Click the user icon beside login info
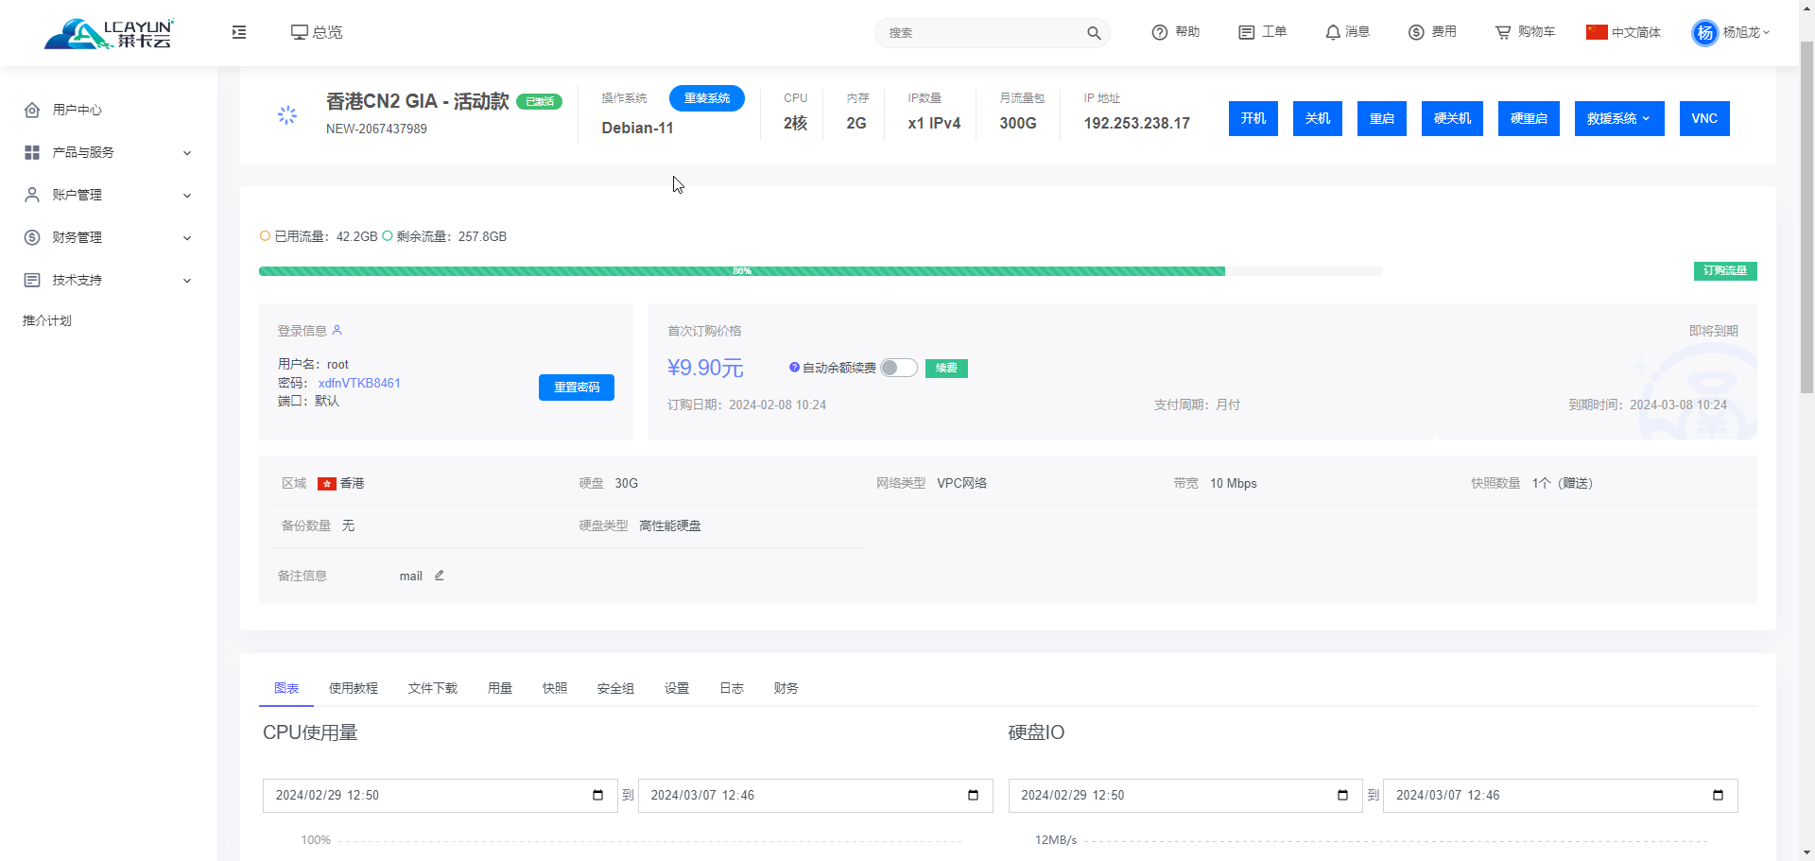The width and height of the screenshot is (1815, 861). click(337, 331)
